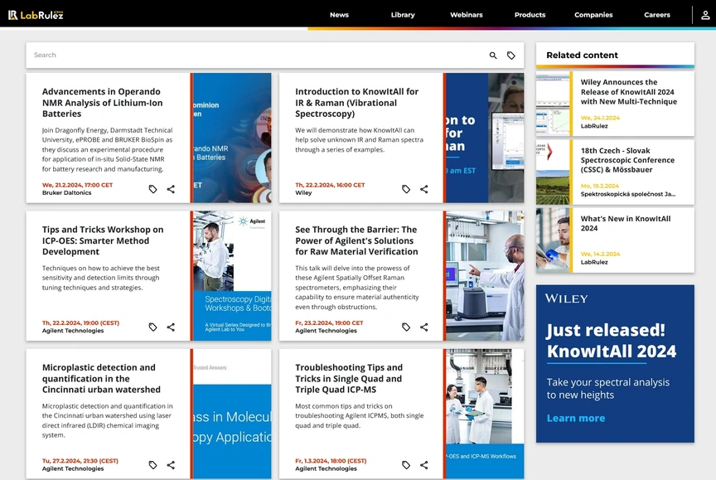
Task: Click the date Tu, 27.2.2024, 21:30 (CEST)
Action: tap(80, 461)
